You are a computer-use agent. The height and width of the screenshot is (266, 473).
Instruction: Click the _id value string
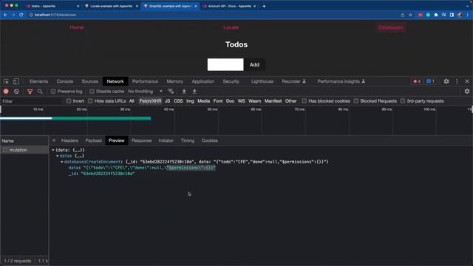108,174
